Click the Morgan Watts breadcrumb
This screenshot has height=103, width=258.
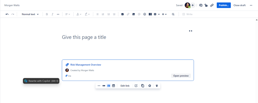coord(12,5)
